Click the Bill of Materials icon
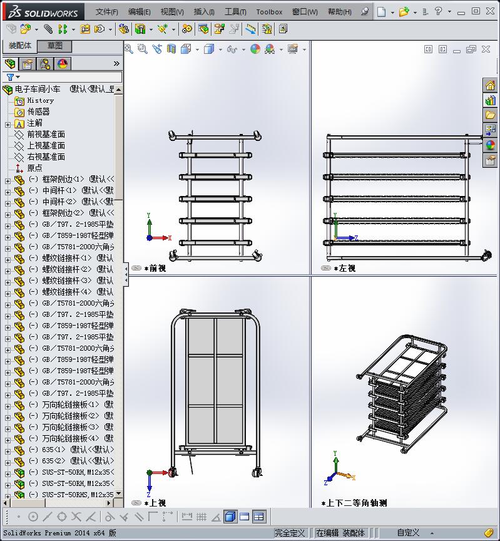 click(x=203, y=29)
